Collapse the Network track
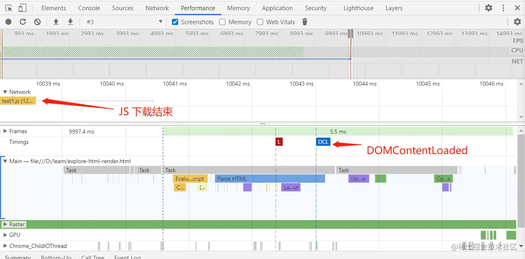The image size is (525, 259). coord(5,92)
